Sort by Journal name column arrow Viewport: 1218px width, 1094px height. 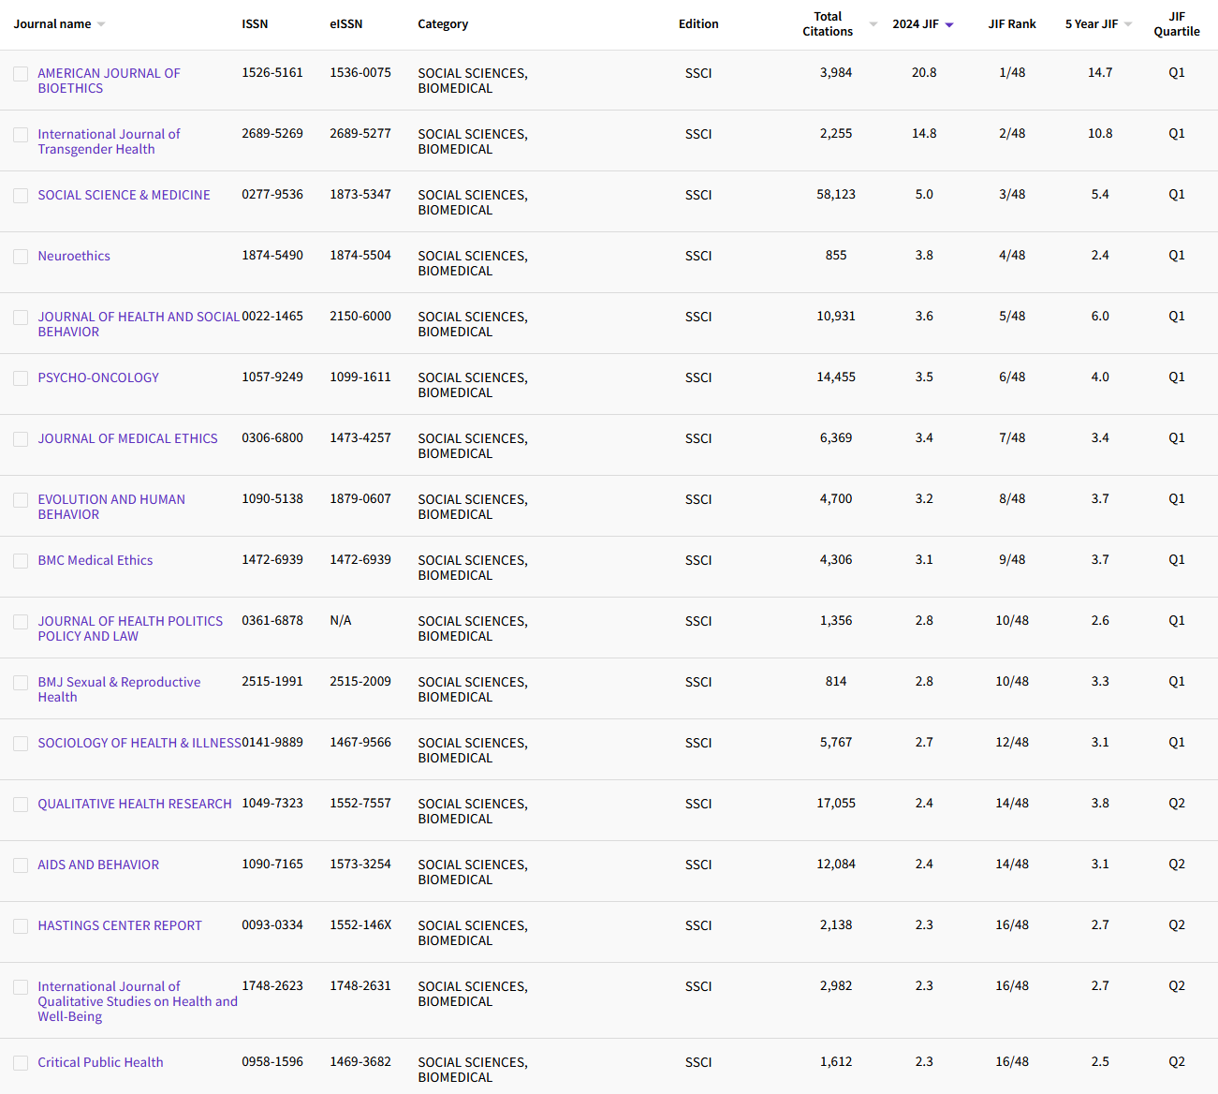(101, 24)
